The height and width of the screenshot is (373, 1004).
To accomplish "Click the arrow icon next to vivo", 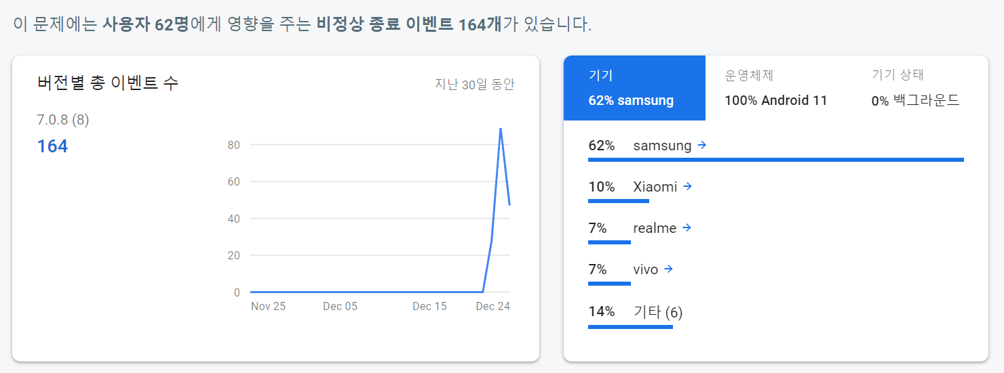I will (x=669, y=269).
